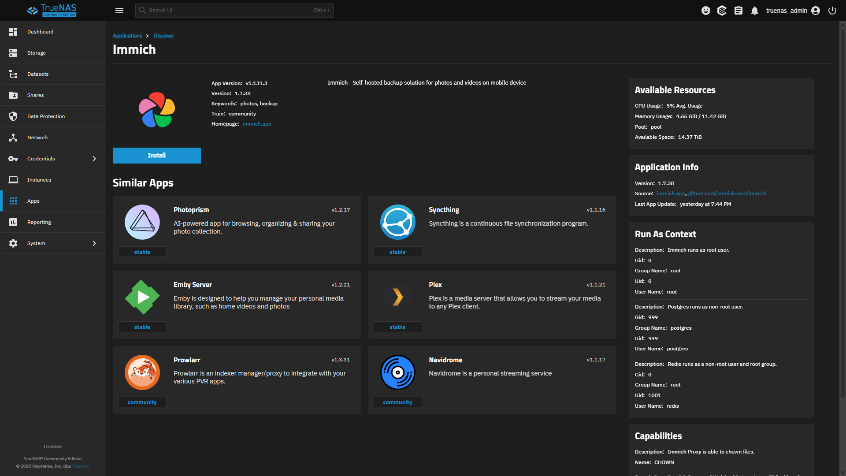The width and height of the screenshot is (846, 476).
Task: Open the immich.app homepage link
Action: coord(257,124)
